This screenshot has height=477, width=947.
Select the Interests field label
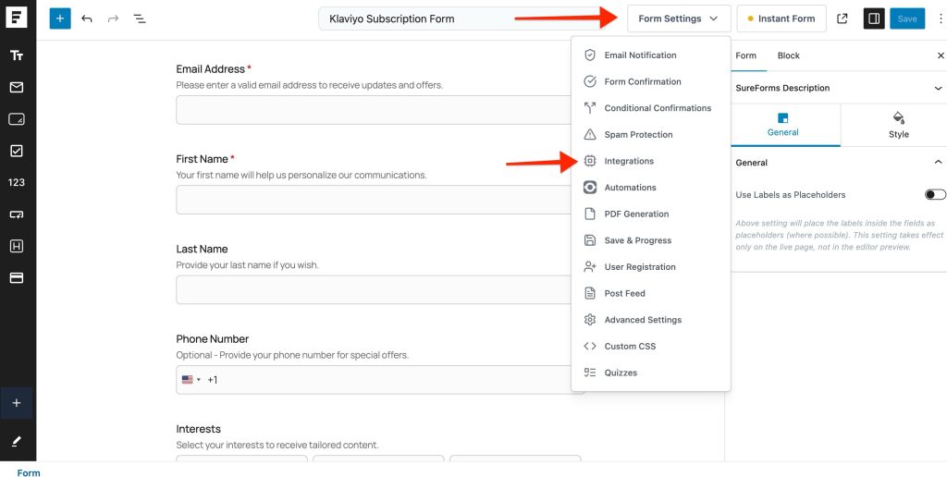[x=198, y=429]
